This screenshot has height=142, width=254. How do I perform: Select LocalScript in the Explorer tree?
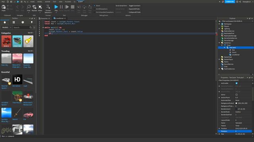tap(235, 55)
